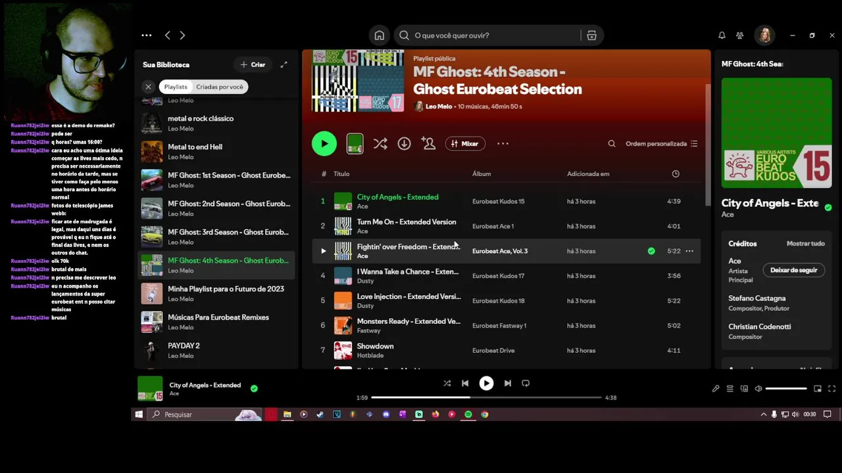Screen dimensions: 842x473
Task: Open Músicas Para Eurobeat Remixes playlist
Action: coord(216,322)
